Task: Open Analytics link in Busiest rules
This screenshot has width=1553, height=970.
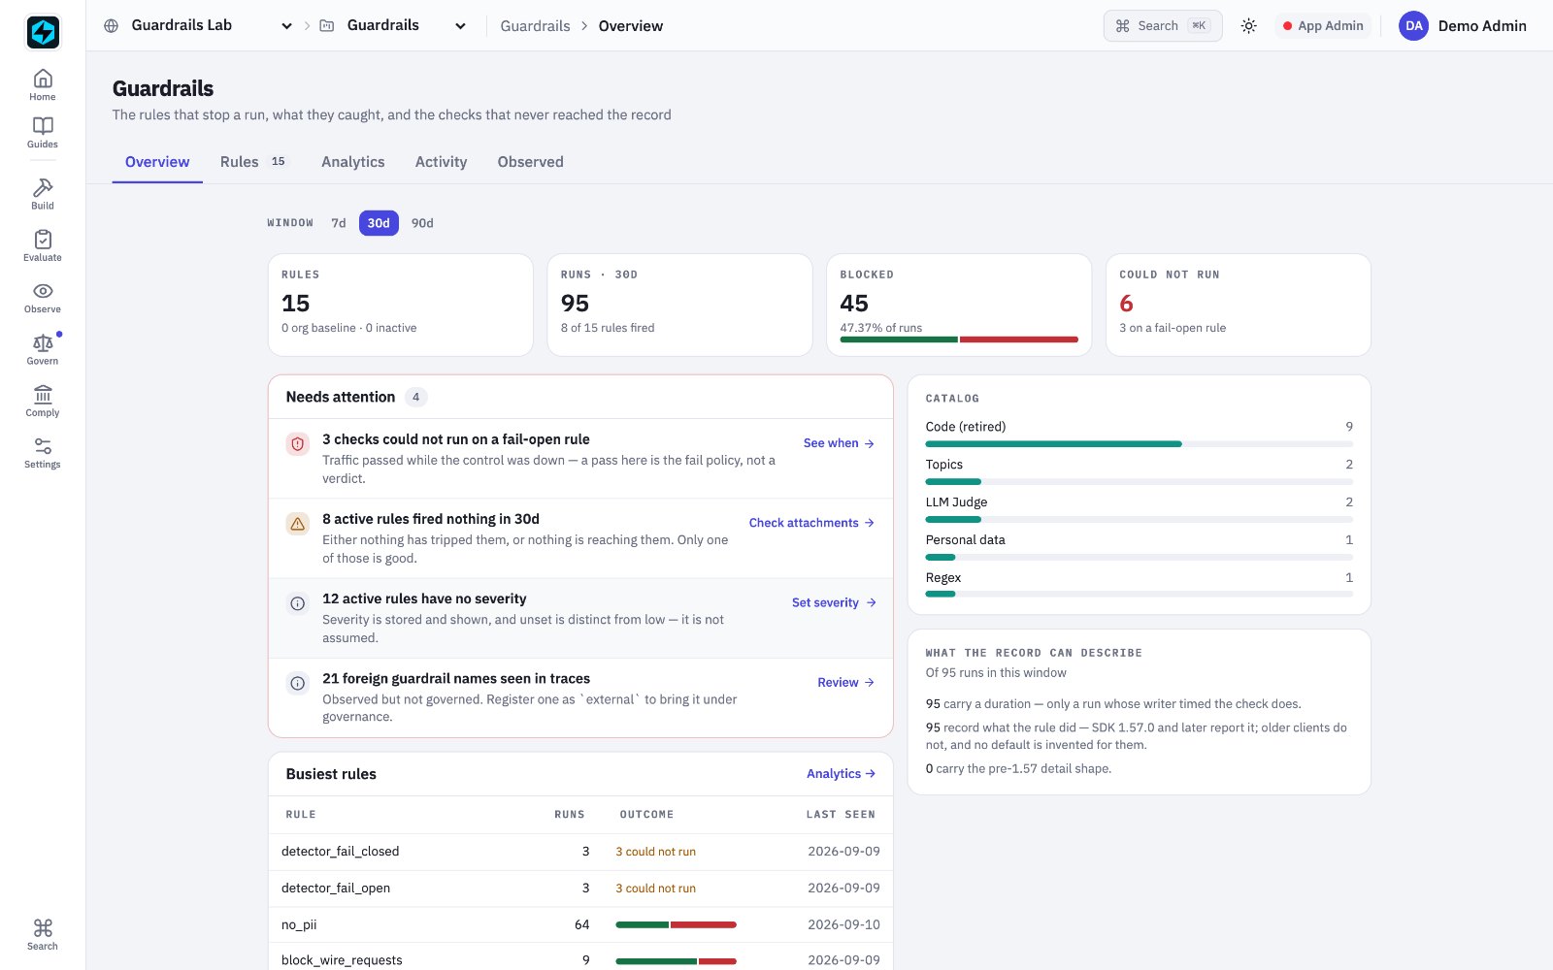Action: coord(841,774)
